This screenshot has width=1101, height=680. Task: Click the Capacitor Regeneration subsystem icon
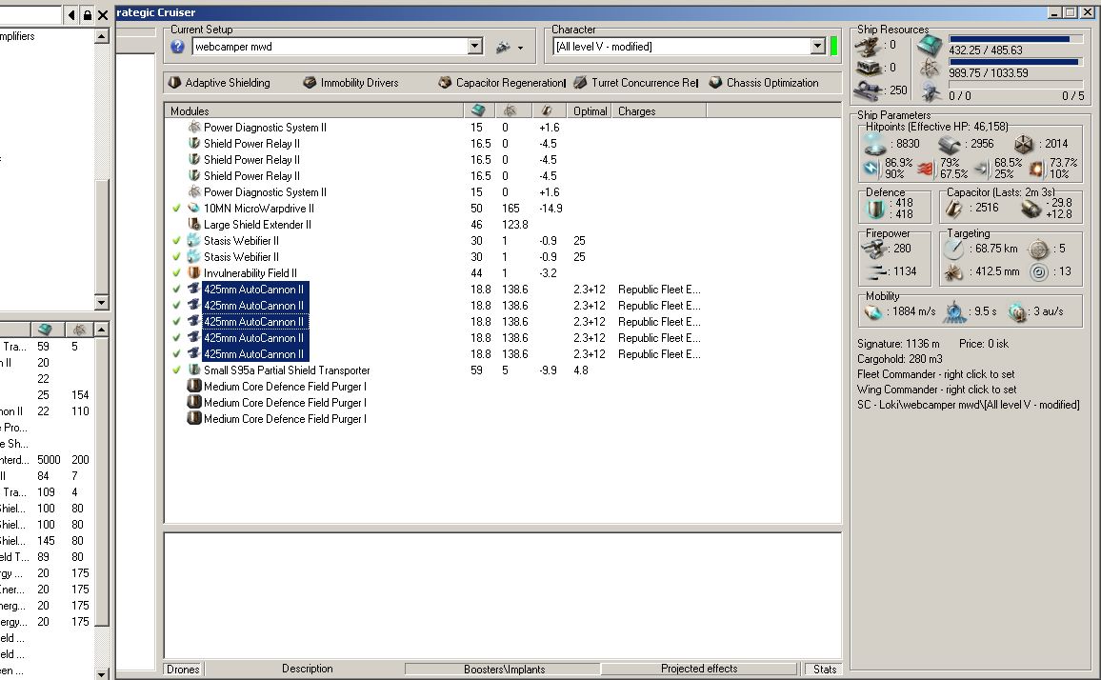pos(445,83)
